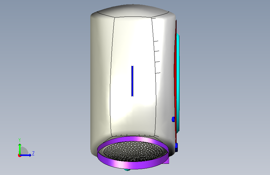Select the blue vertical slot on the front panel
Image resolution: width=270 pixels, height=175 pixels.
click(x=132, y=81)
